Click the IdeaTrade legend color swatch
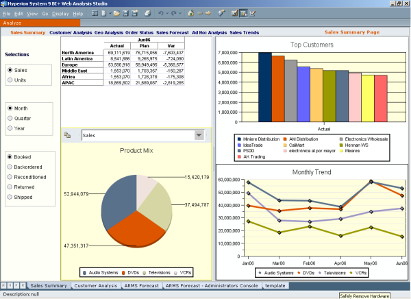The image size is (411, 299). coord(239,145)
